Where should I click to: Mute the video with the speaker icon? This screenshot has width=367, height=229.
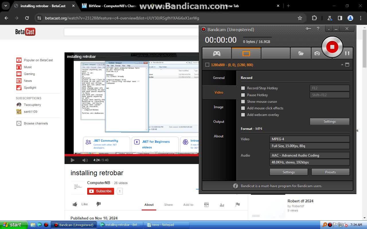[85, 160]
